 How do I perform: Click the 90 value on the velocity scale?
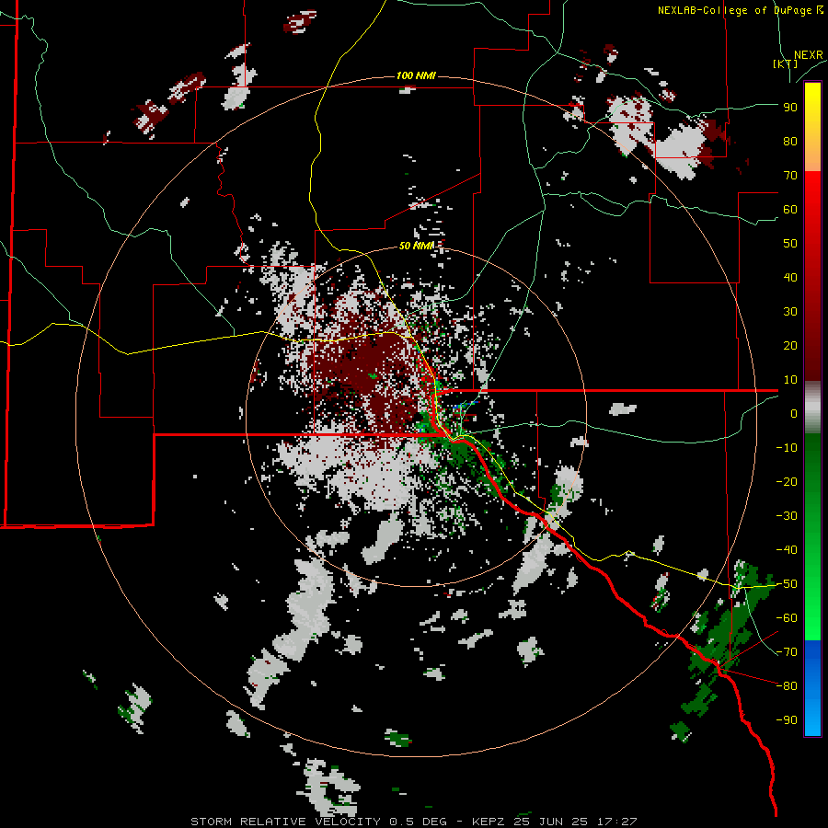click(790, 108)
